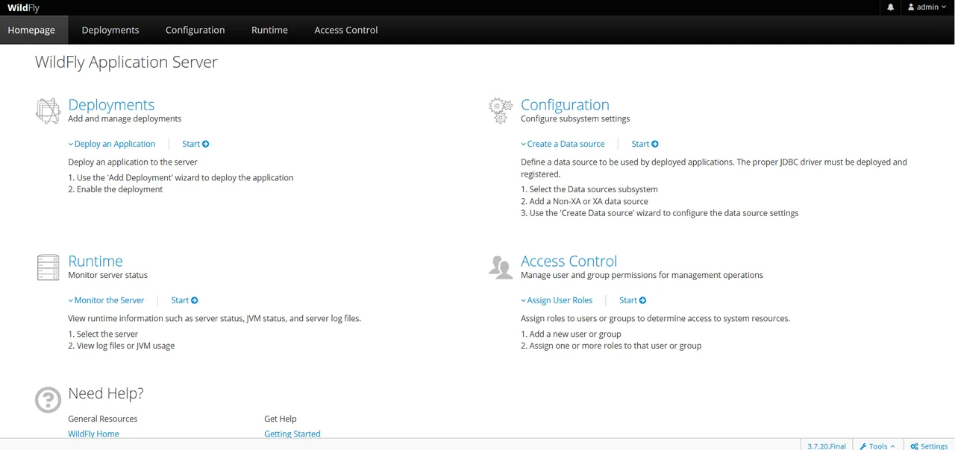955x450 pixels.
Task: Click the 3.7.20.Final version label
Action: pyautogui.click(x=827, y=446)
